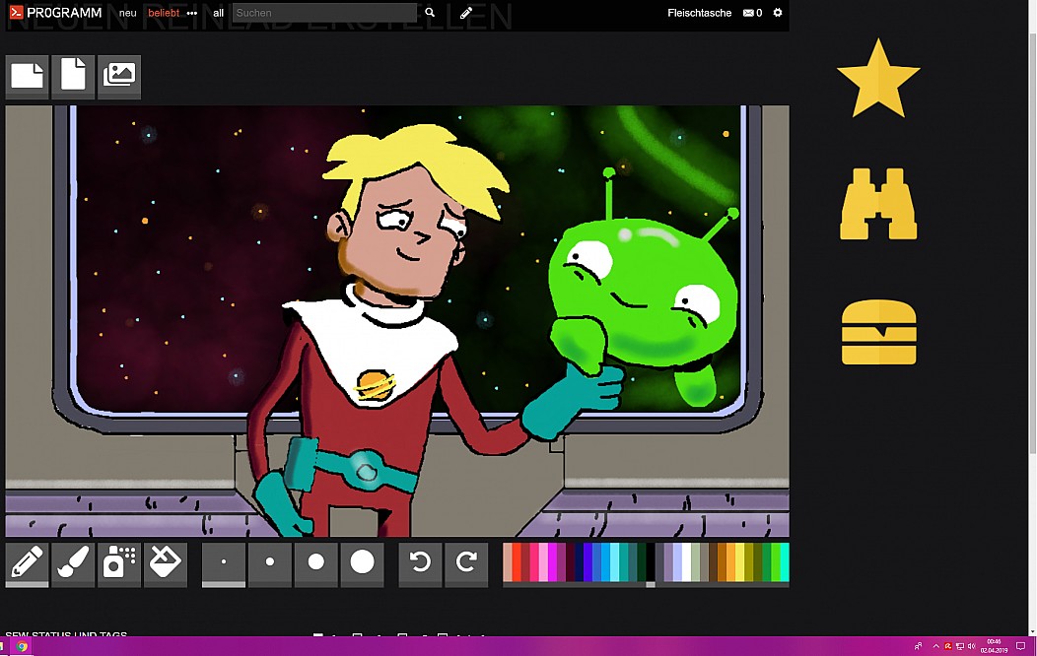
Task: Open the pencil editor icon in header
Action: (466, 13)
